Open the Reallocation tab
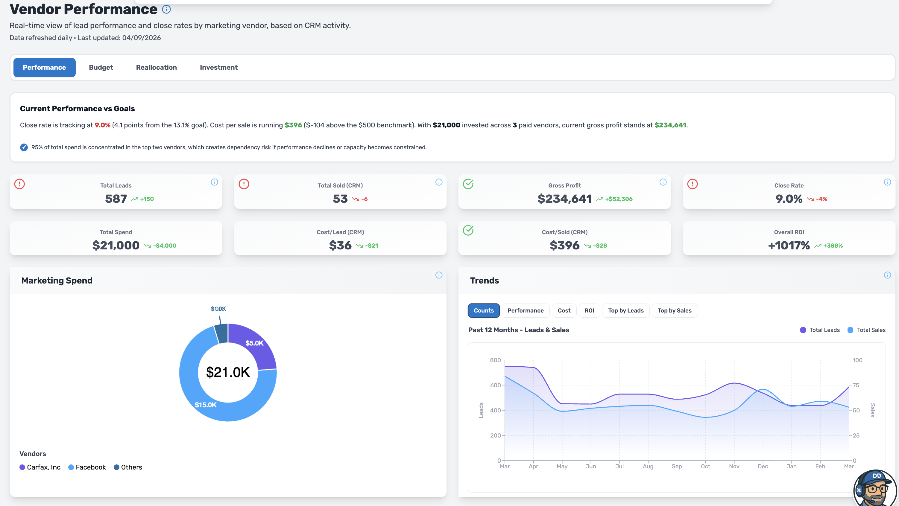 click(156, 67)
